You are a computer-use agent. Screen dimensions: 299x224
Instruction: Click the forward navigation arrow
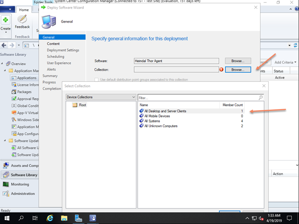point(12,45)
